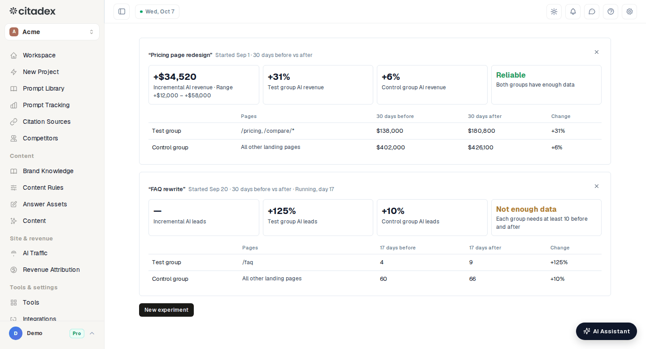Click the +125% Test group AI leads card
Screen dimensions: 646x349
pyautogui.click(x=318, y=218)
